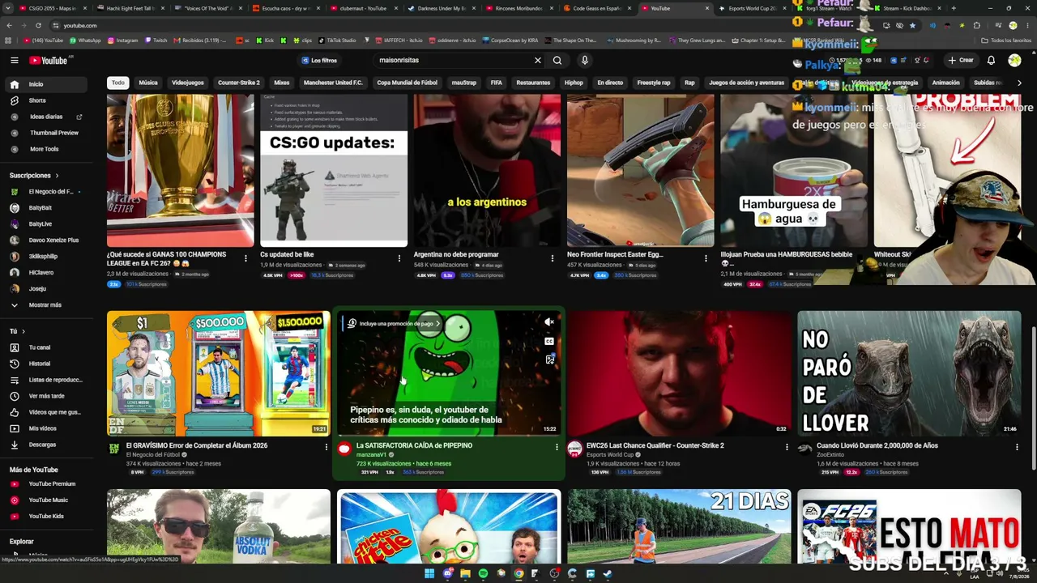Reload the page with the browser refresh button
Viewport: 1037px width, 583px height.
point(38,25)
